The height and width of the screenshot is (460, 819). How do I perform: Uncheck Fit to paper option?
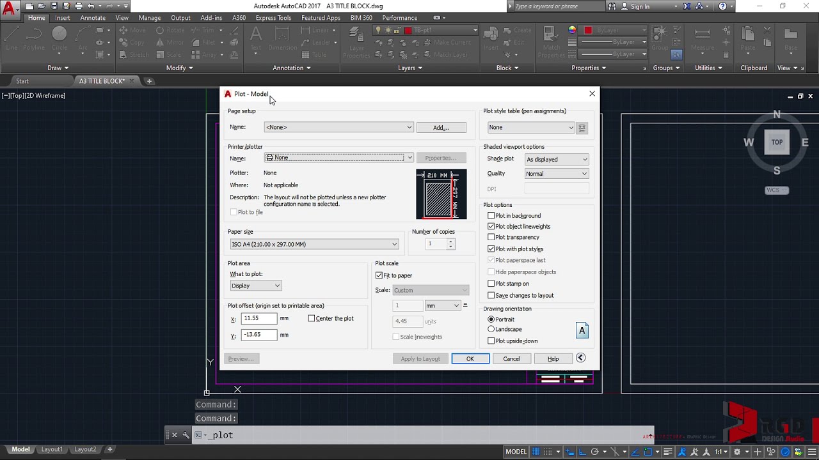pyautogui.click(x=379, y=275)
